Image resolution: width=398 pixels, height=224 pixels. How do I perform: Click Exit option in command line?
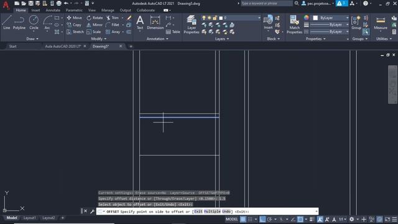198,212
